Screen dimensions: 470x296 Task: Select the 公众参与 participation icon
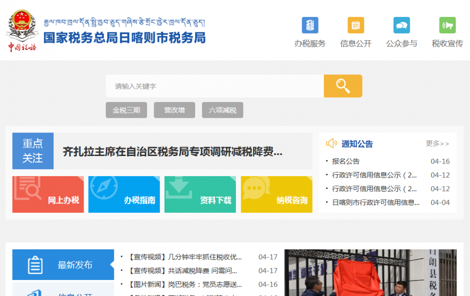click(x=401, y=25)
